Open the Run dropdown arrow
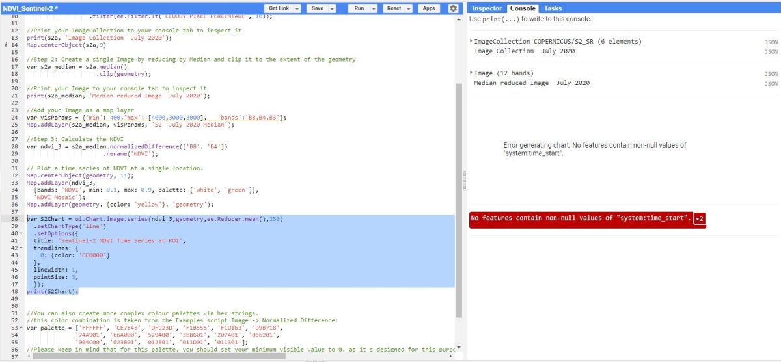 point(374,8)
